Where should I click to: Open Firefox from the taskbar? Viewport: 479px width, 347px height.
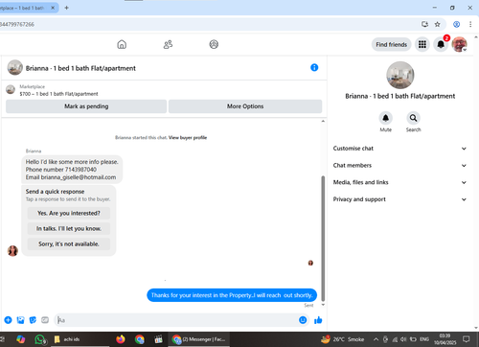[x=121, y=339]
